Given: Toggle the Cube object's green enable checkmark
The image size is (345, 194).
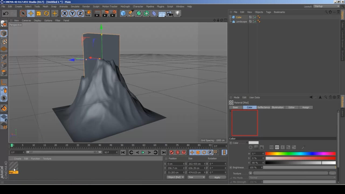Looking at the screenshot, I should (x=255, y=17).
